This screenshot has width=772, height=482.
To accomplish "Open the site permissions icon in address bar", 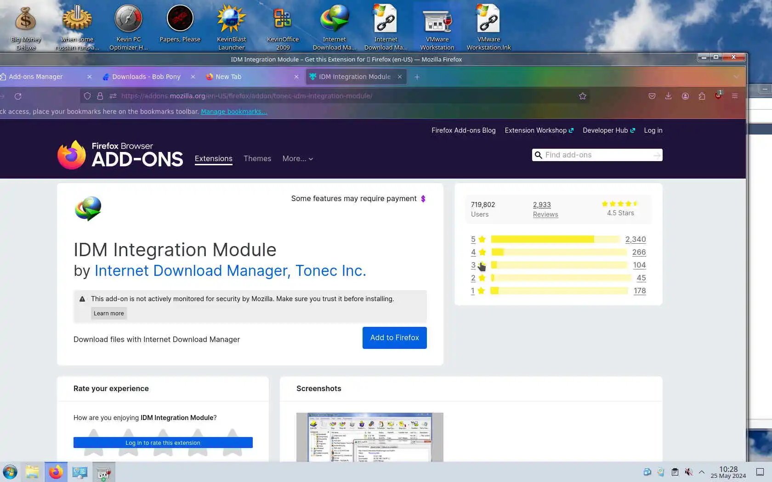I will [x=113, y=96].
